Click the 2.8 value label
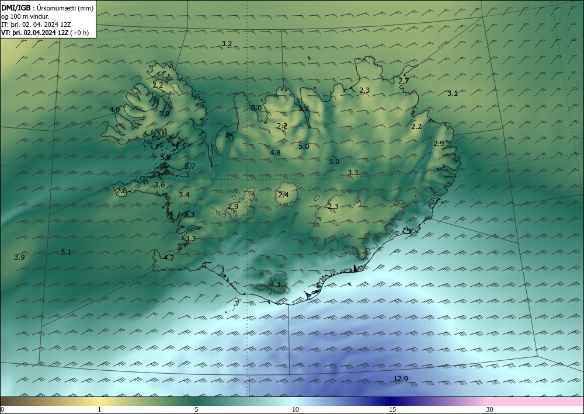This screenshot has height=414, width=584. click(122, 191)
